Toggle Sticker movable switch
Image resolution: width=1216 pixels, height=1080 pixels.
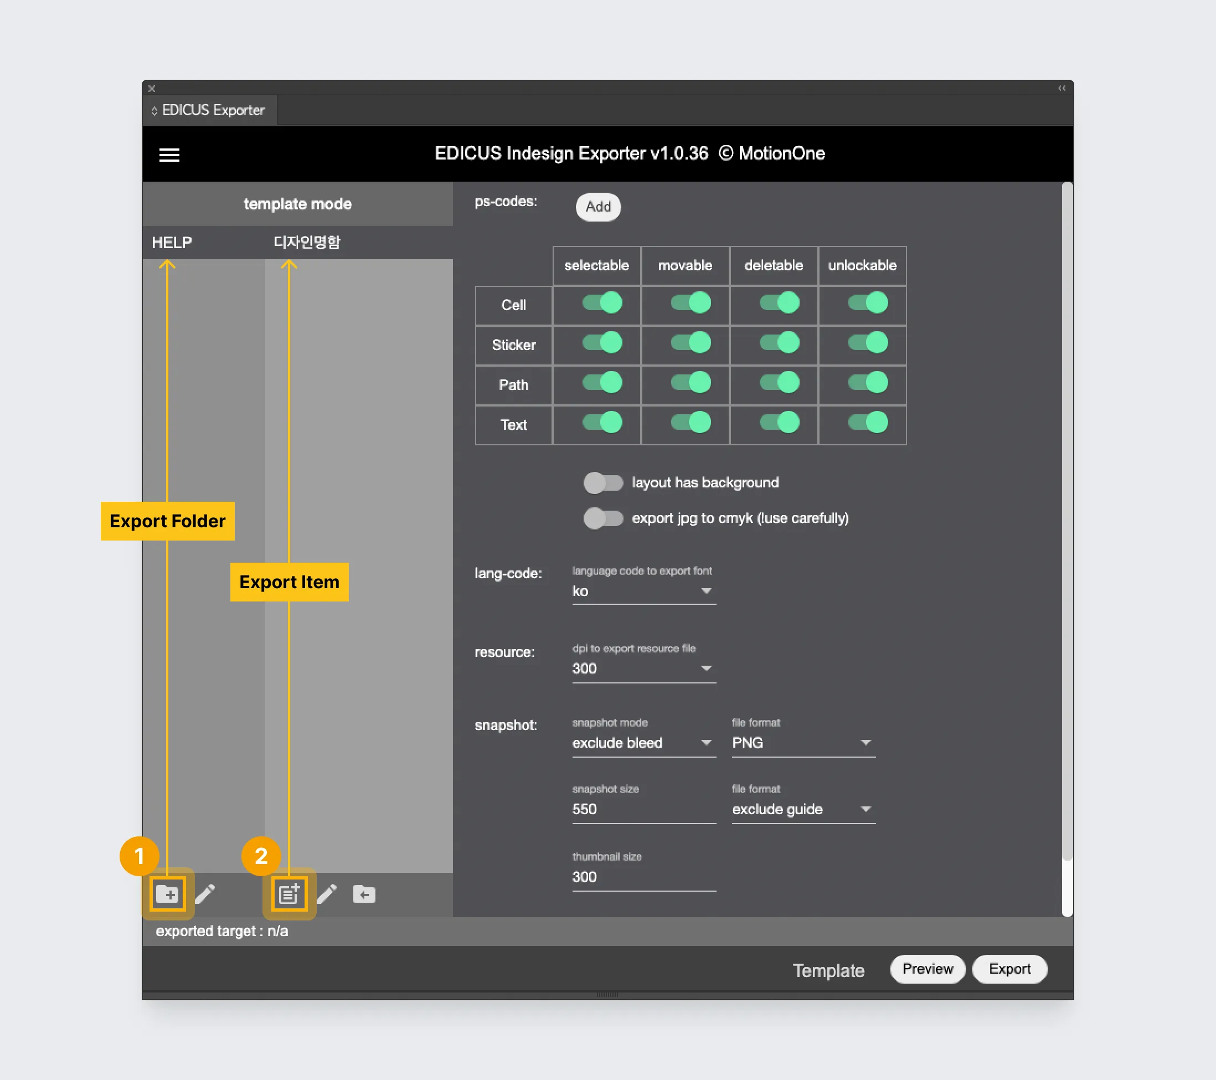pyautogui.click(x=691, y=343)
